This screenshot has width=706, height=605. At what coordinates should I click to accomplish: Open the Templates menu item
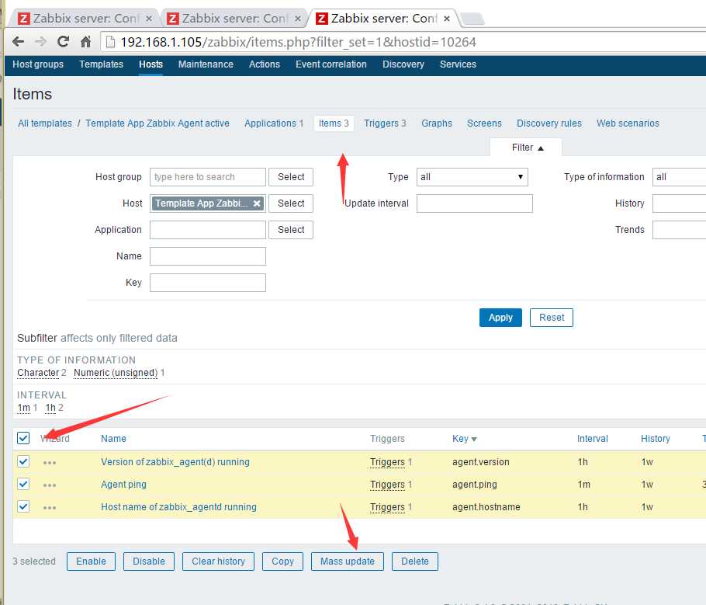pos(102,64)
